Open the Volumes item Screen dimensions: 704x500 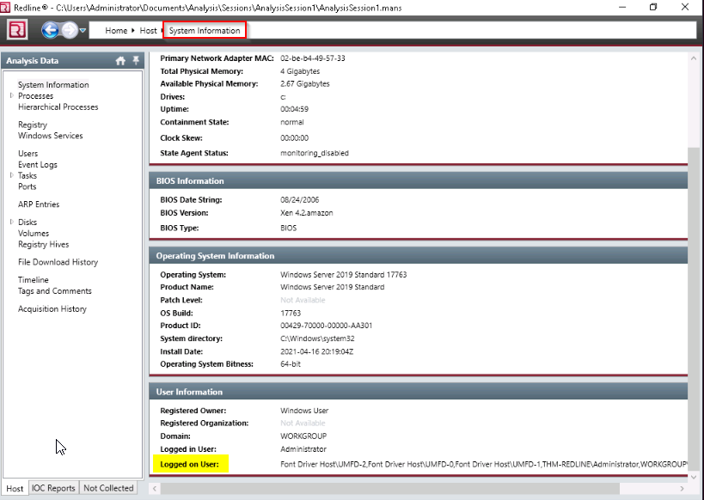coord(34,234)
